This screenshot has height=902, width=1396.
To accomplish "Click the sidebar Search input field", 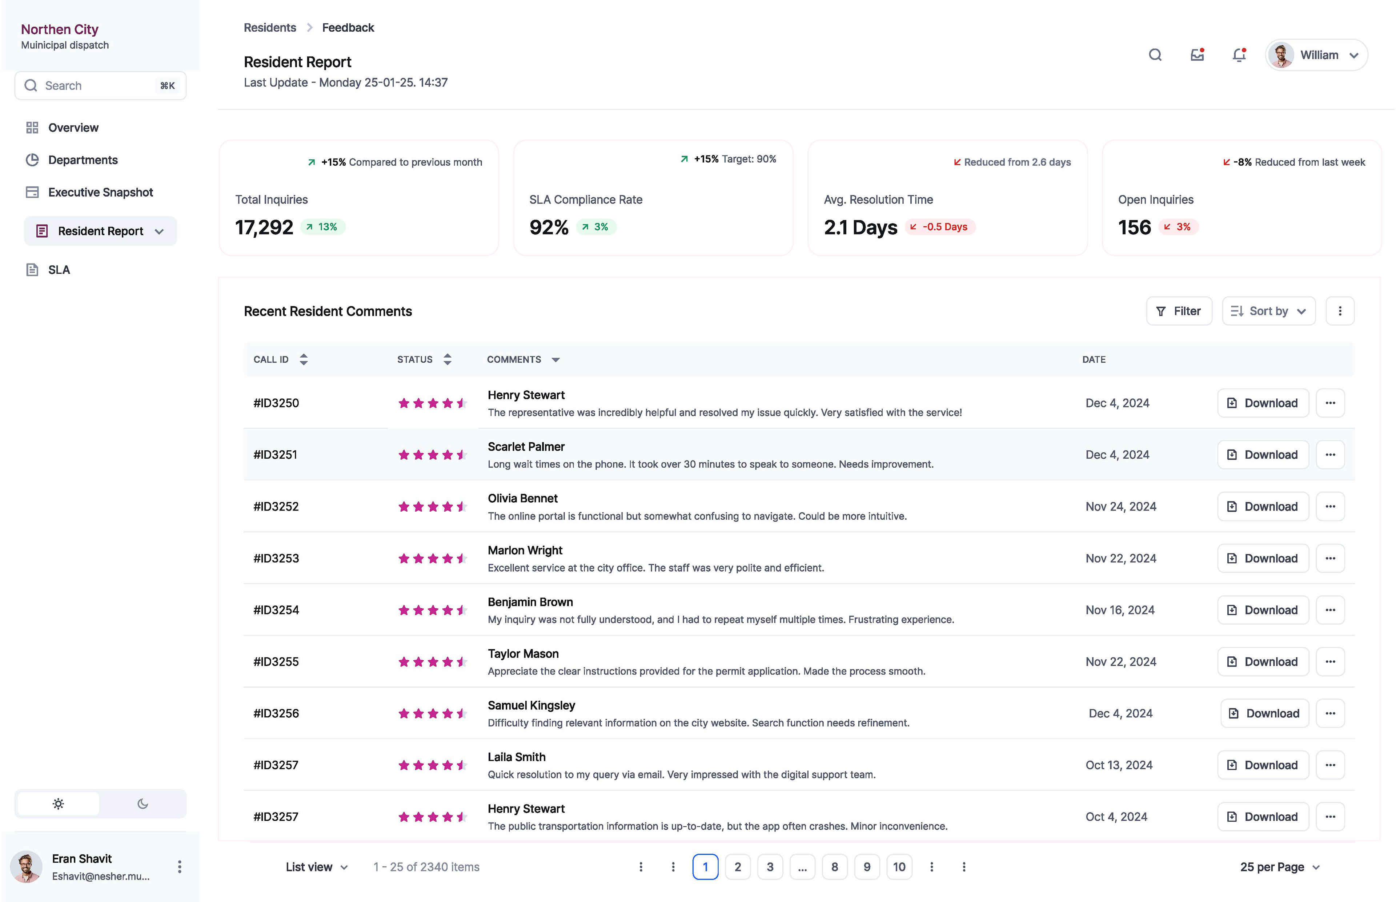I will (100, 85).
